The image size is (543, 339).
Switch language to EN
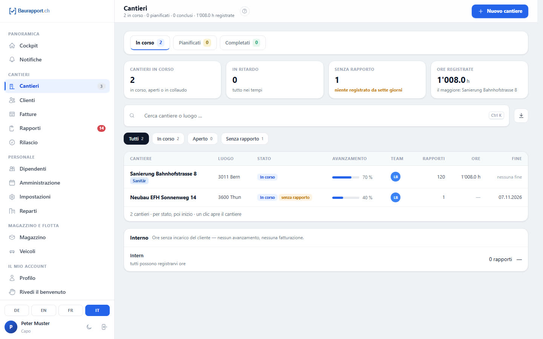pos(44,310)
